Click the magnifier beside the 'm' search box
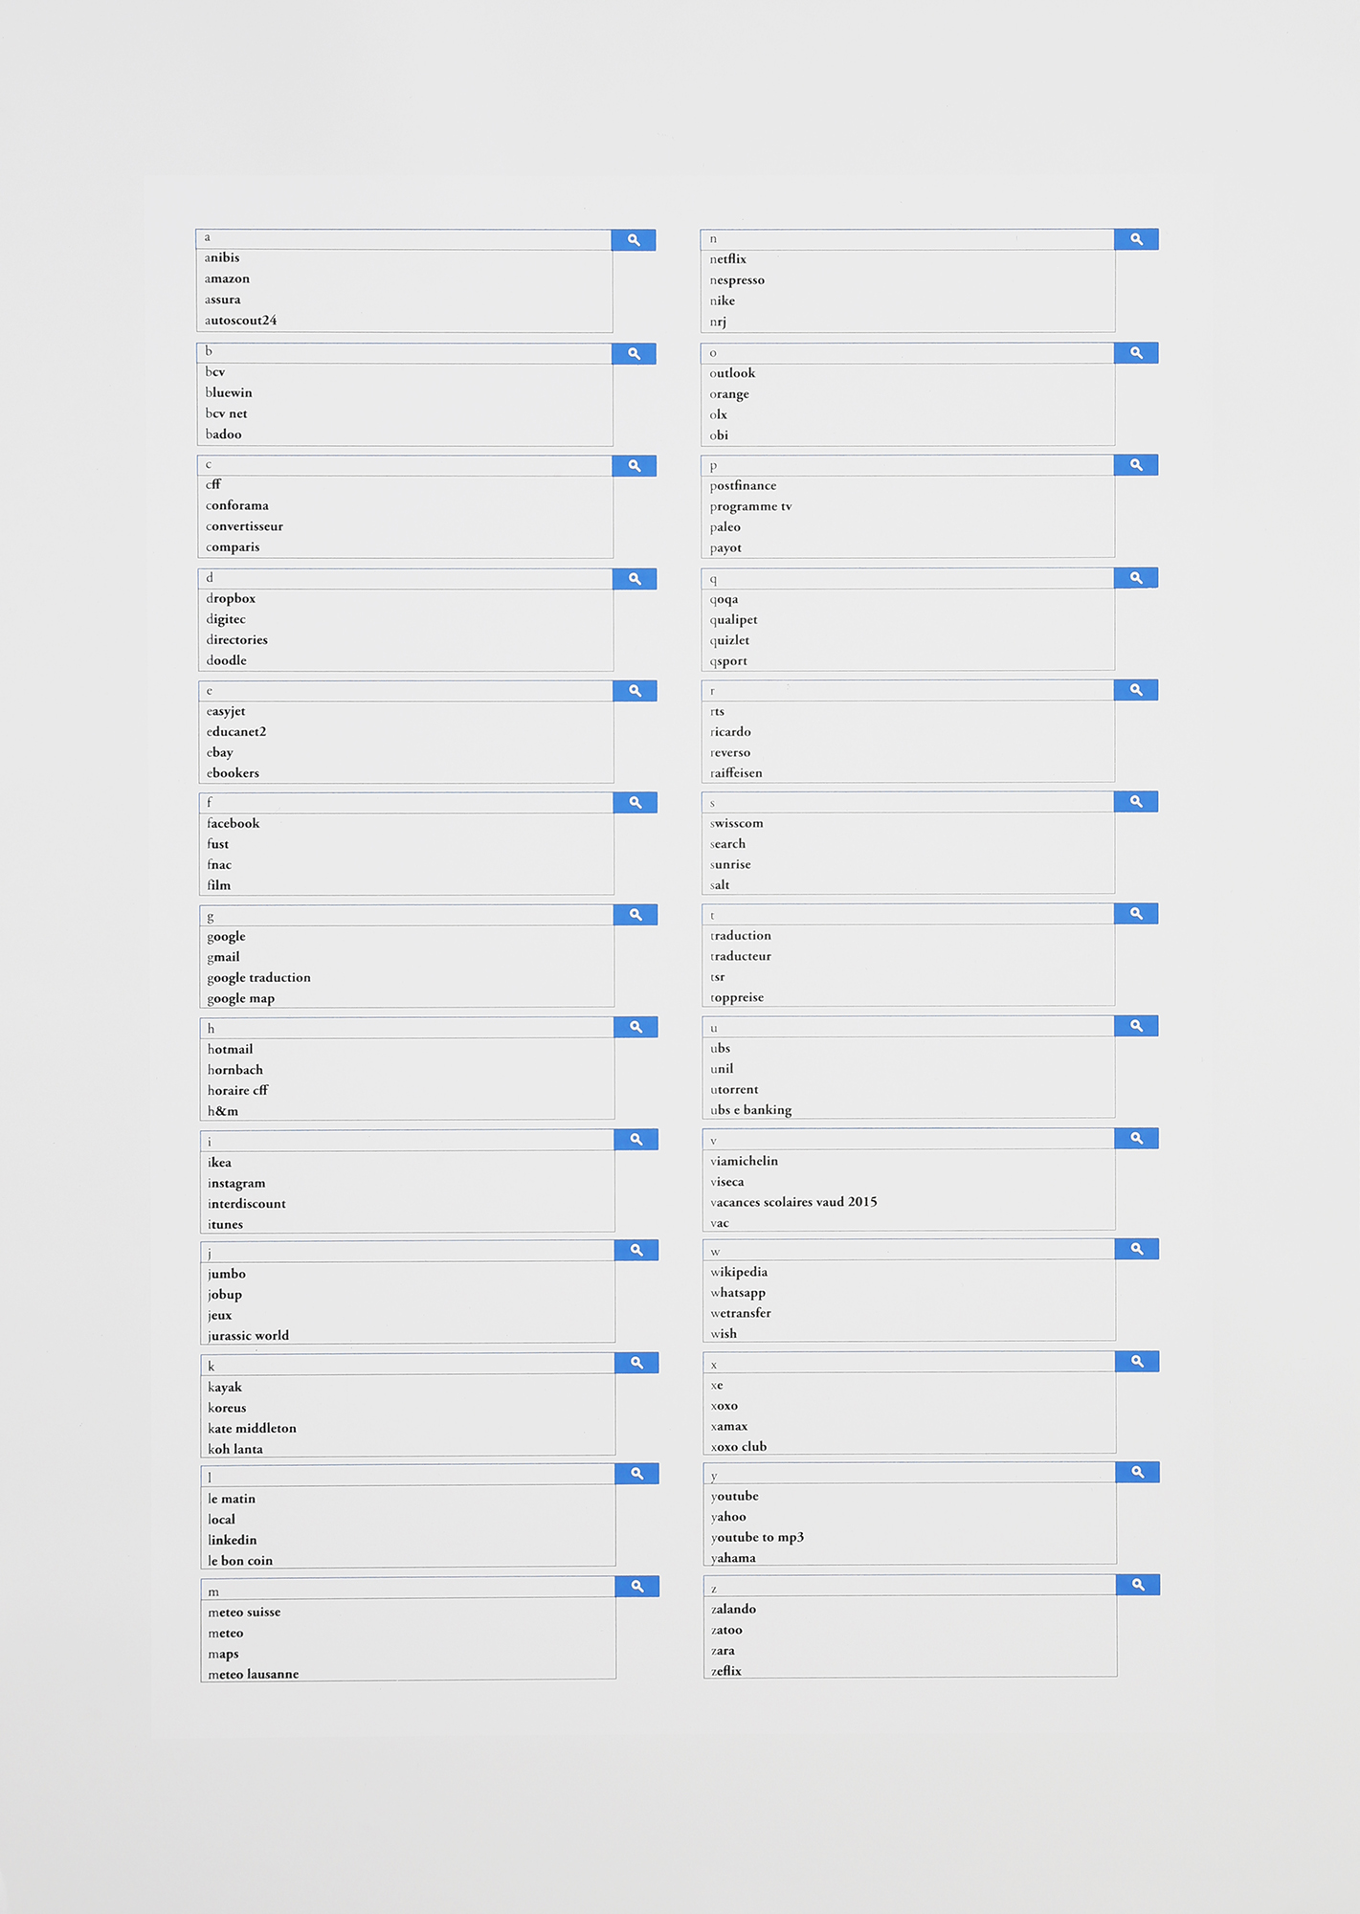 636,1587
